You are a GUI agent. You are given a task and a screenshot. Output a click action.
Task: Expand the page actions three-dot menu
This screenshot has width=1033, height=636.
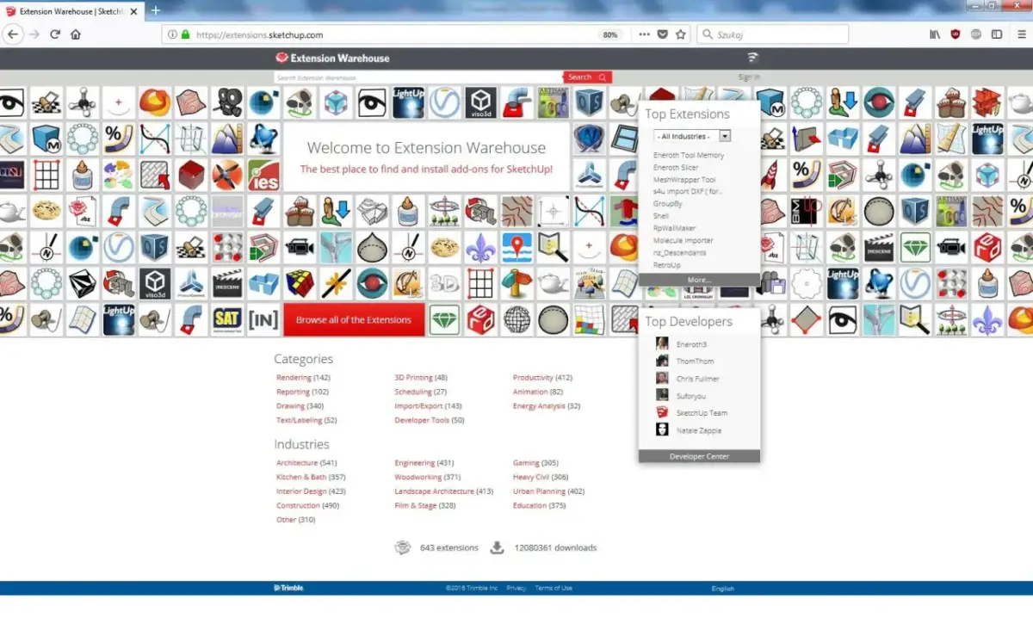pos(644,34)
